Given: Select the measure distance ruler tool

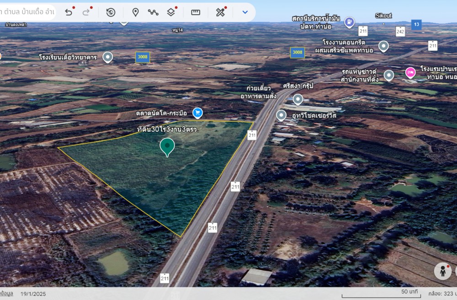Looking at the screenshot, I should [x=196, y=12].
